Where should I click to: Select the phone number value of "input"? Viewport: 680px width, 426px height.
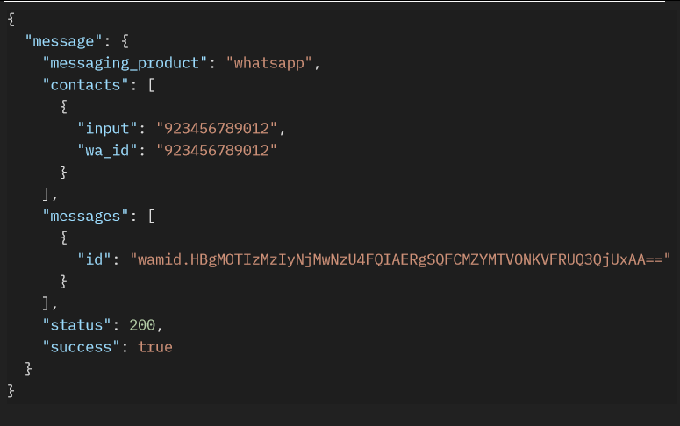(216, 129)
